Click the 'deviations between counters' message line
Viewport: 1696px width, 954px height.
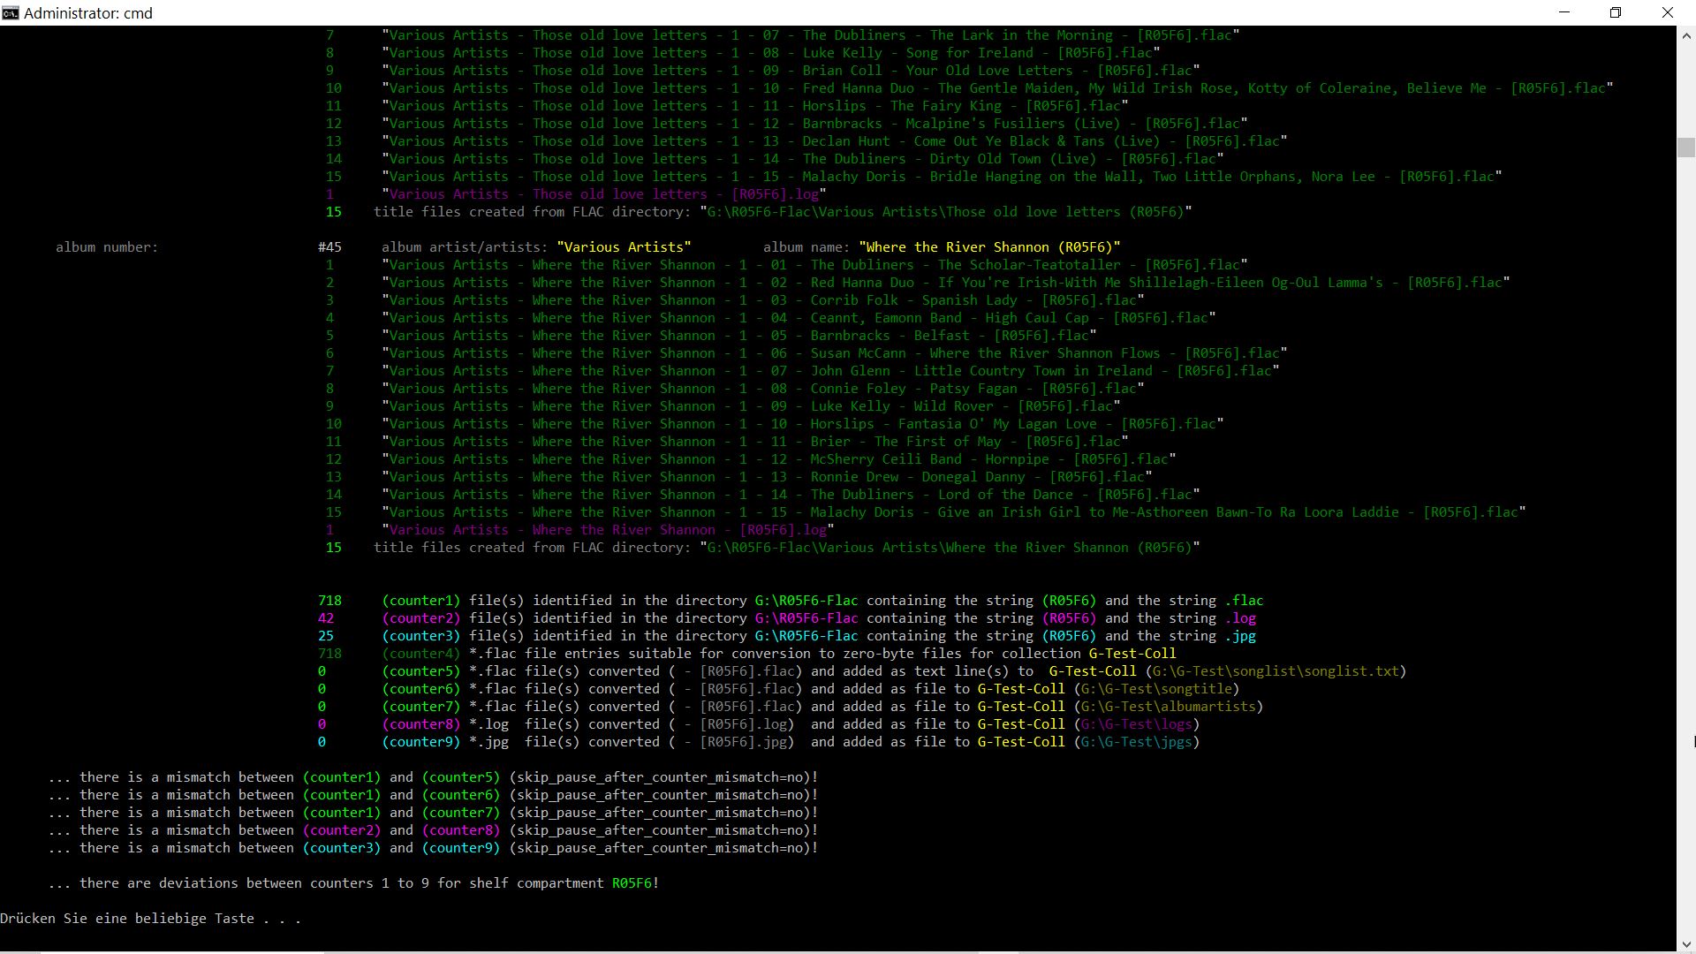click(x=353, y=883)
